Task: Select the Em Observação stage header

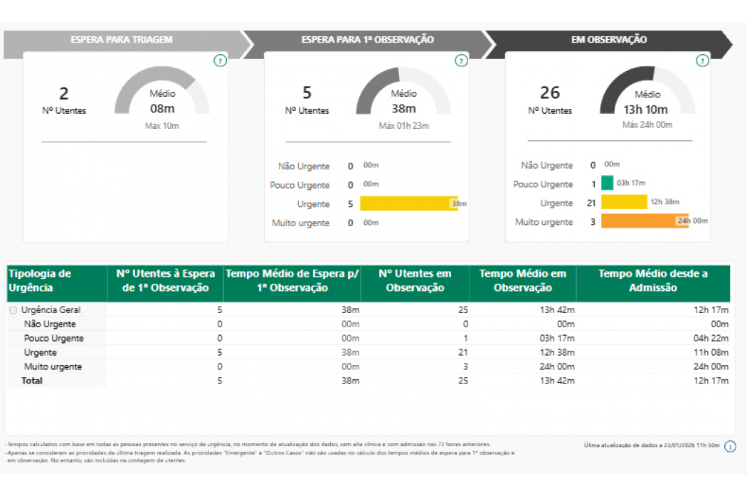Action: point(609,40)
